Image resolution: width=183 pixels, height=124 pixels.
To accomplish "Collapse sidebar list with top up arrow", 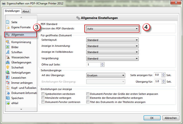I will point(21,17).
